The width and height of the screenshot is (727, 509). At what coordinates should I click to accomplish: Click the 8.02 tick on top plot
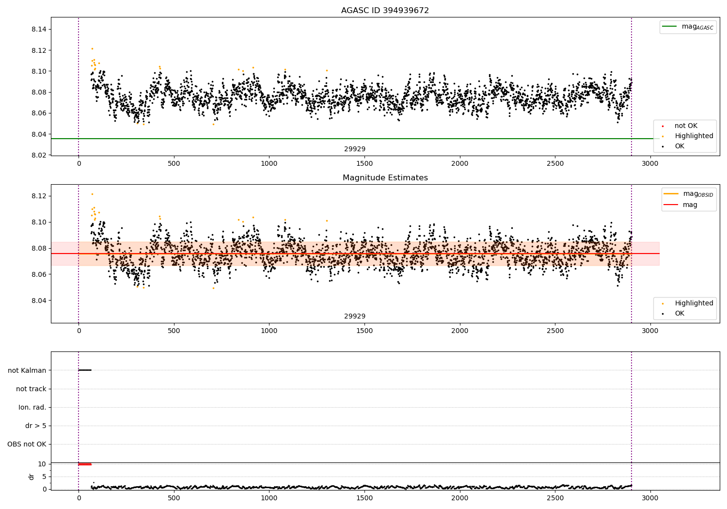(x=39, y=155)
